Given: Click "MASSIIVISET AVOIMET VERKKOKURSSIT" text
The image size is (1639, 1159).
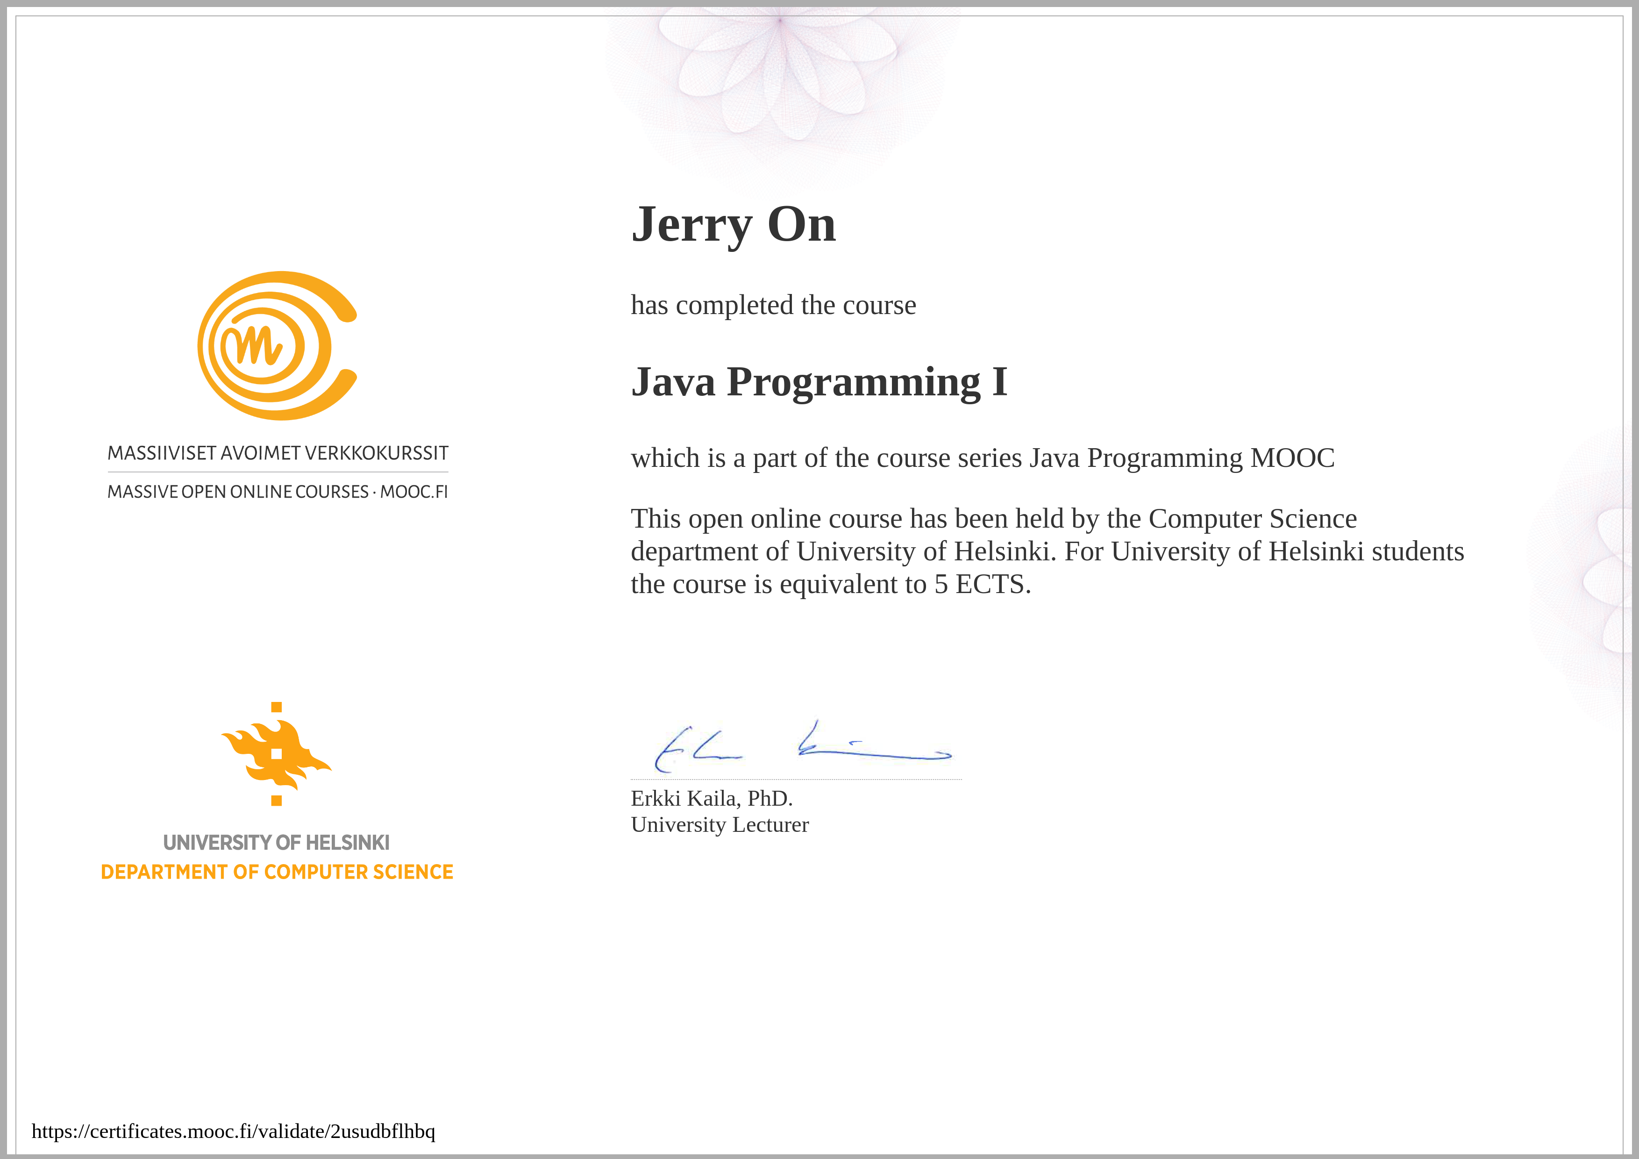Looking at the screenshot, I should [278, 453].
